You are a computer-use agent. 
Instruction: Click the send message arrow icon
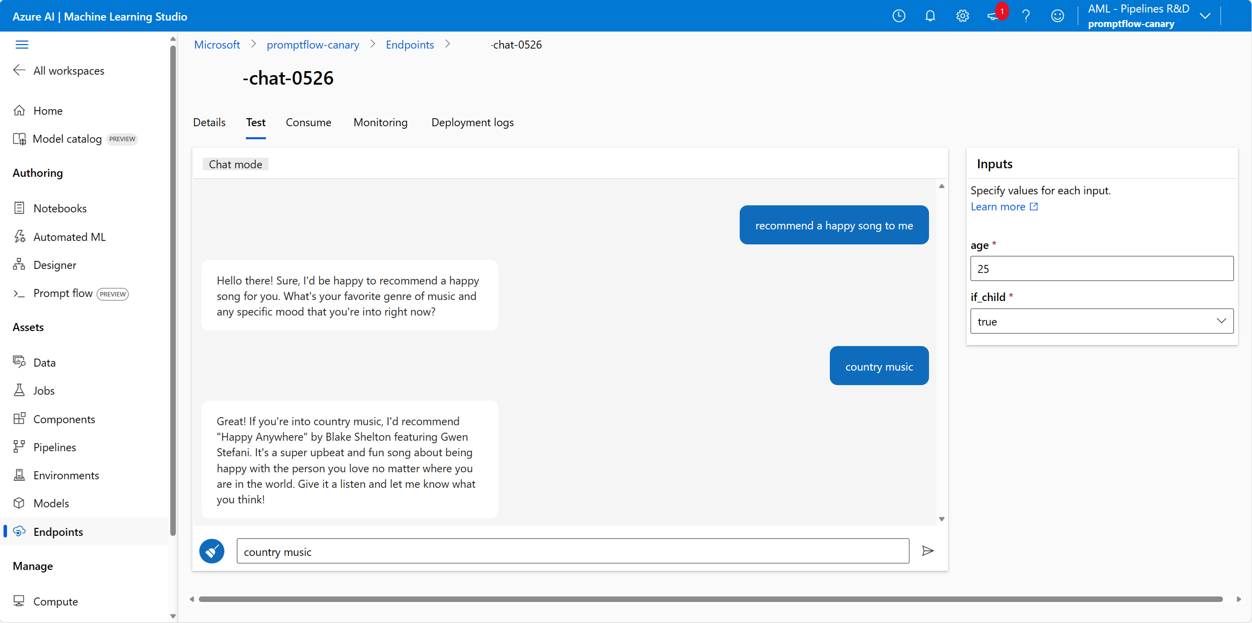click(x=927, y=551)
